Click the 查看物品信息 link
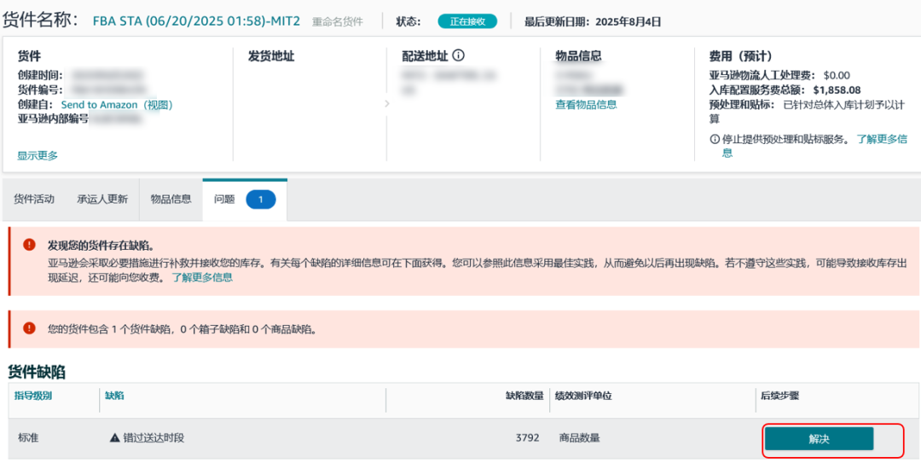The width and height of the screenshot is (921, 463). [x=586, y=105]
